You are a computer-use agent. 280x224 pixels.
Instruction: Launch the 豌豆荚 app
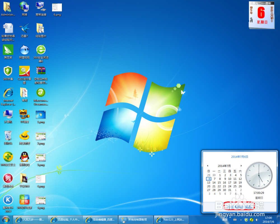[x=8, y=52]
